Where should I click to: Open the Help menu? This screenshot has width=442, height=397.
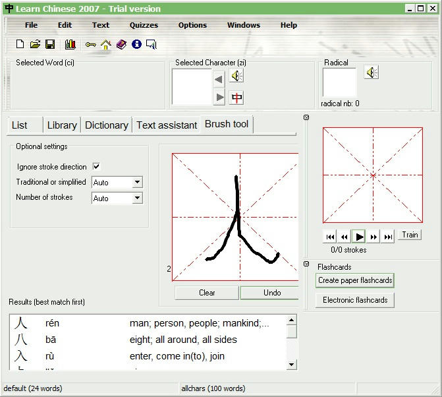coord(289,25)
